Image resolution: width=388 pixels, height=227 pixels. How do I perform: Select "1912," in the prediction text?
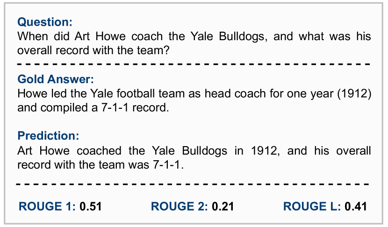(265, 151)
